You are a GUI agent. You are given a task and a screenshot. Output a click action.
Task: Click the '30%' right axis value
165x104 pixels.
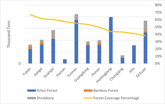click(158, 42)
